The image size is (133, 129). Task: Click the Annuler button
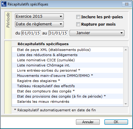[x=88, y=122]
